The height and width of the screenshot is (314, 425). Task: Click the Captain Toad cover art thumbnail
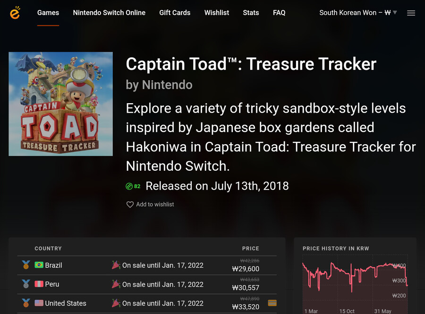(61, 104)
